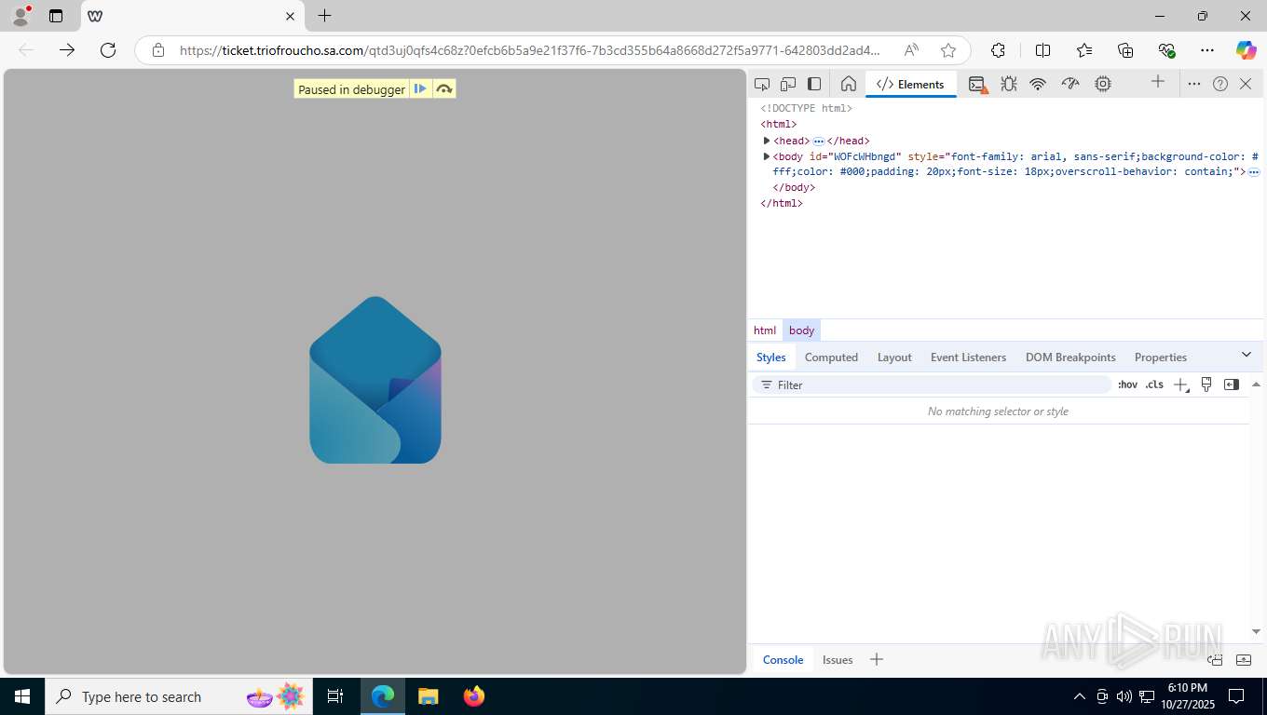Click ellipsis inside head tag

point(819,142)
